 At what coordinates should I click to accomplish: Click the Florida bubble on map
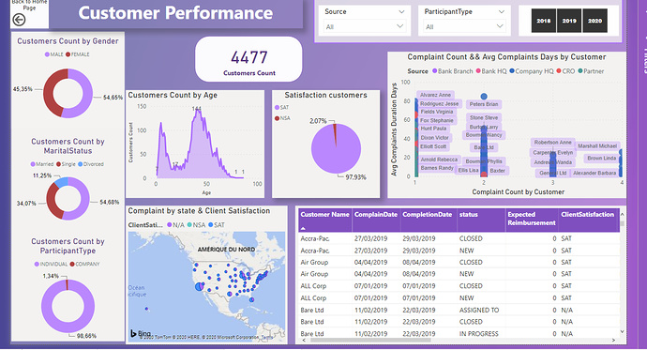pos(252,300)
